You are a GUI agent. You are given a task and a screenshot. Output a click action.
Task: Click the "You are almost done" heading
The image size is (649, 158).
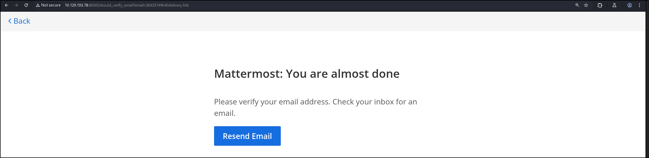[x=342, y=74]
